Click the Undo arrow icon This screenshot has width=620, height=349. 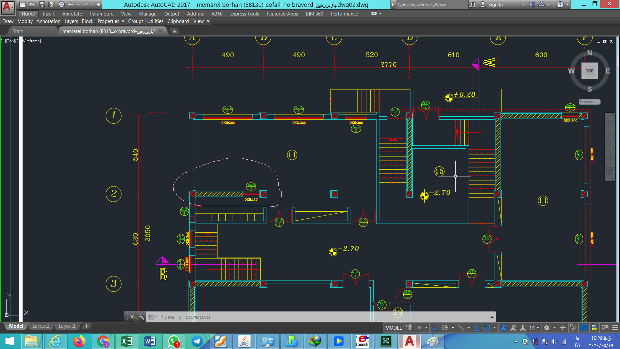coord(71,5)
